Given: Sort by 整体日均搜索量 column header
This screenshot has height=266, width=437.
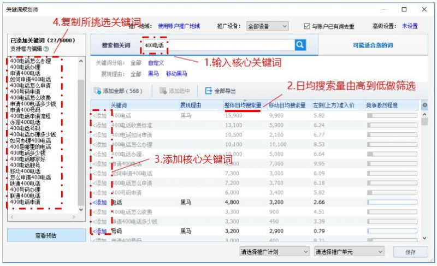Looking at the screenshot, I should [243, 105].
